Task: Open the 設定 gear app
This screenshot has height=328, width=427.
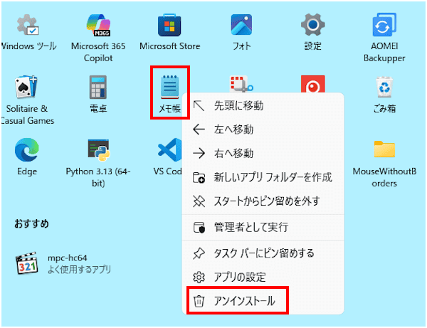Action: pyautogui.click(x=312, y=25)
